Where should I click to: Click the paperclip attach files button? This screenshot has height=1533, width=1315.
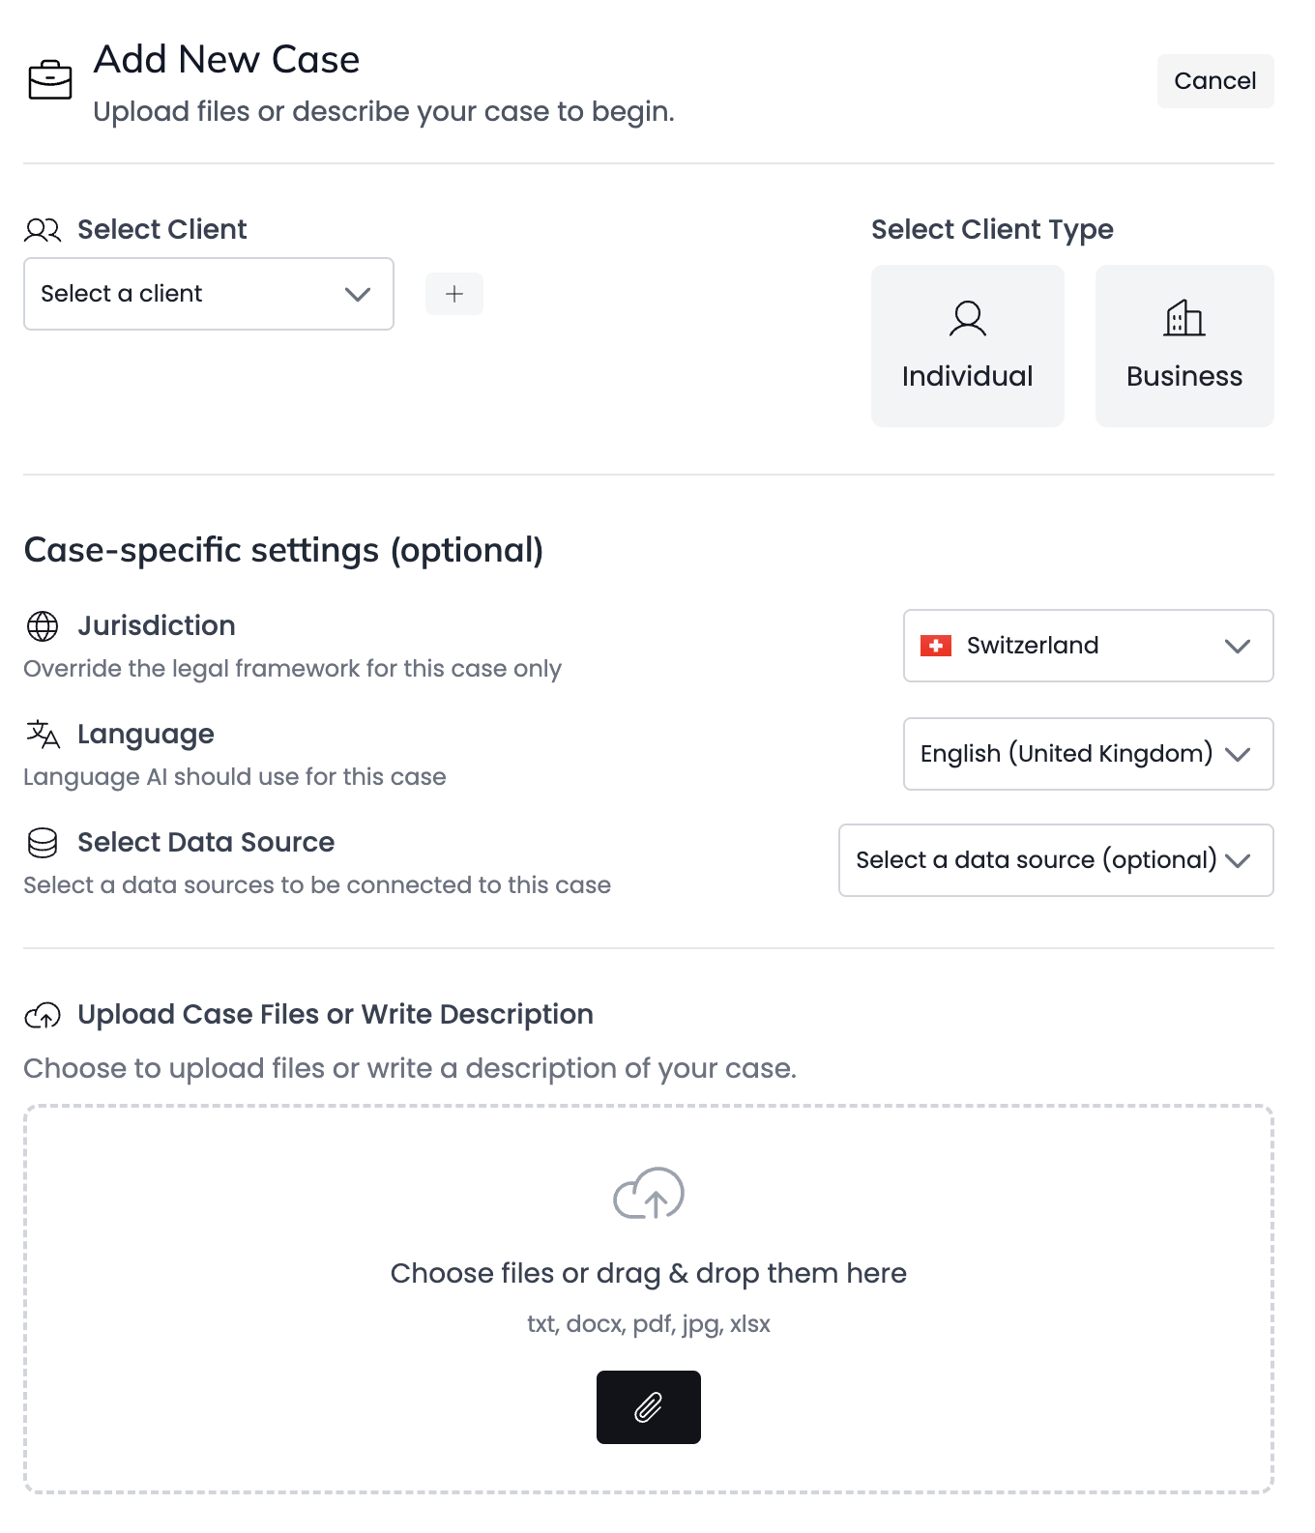pyautogui.click(x=649, y=1407)
